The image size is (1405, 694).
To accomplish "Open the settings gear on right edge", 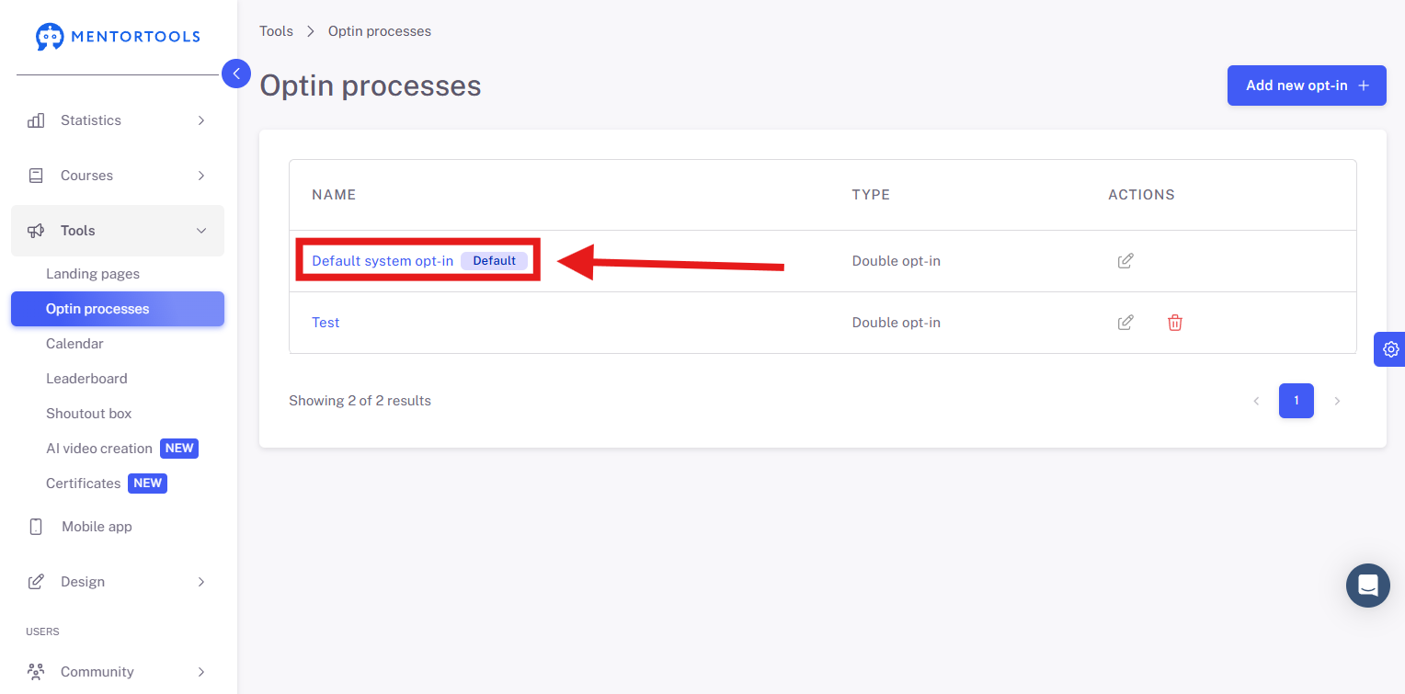I will click(1390, 349).
